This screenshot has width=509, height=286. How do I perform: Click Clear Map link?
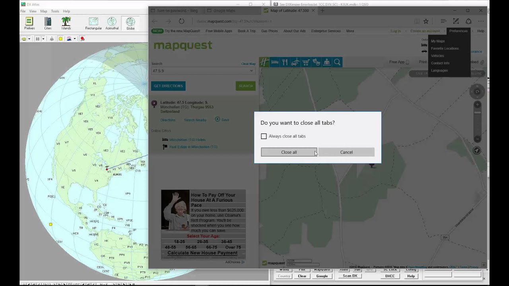click(248, 64)
